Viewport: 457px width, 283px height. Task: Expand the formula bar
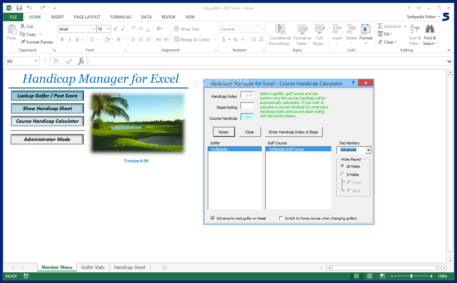pyautogui.click(x=449, y=61)
